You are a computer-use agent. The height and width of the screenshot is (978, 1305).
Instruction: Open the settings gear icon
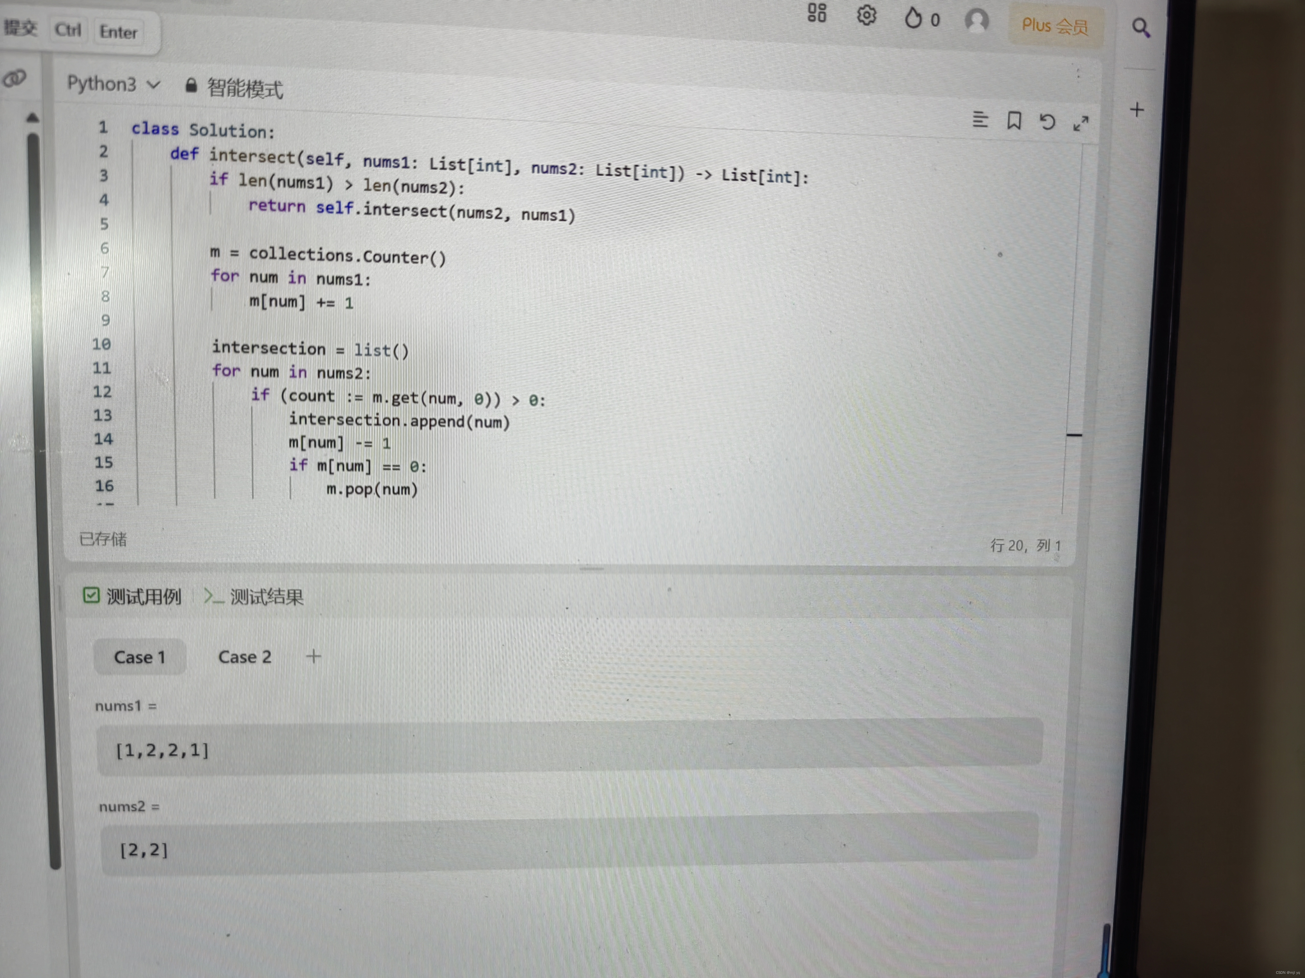(866, 16)
